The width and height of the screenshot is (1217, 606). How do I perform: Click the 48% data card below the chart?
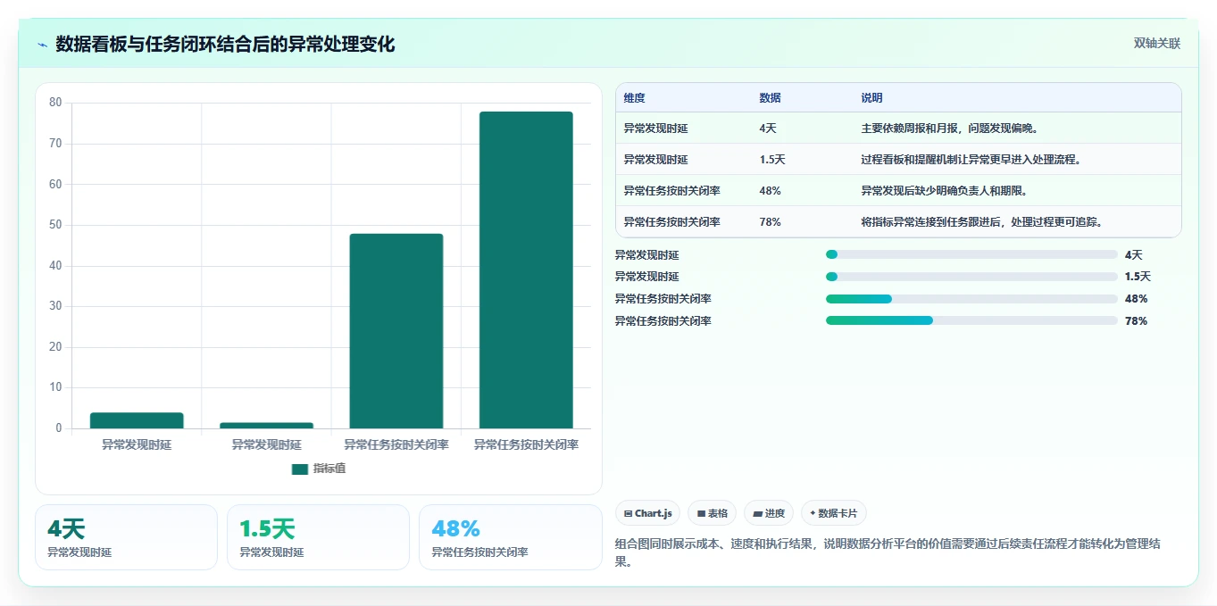510,537
